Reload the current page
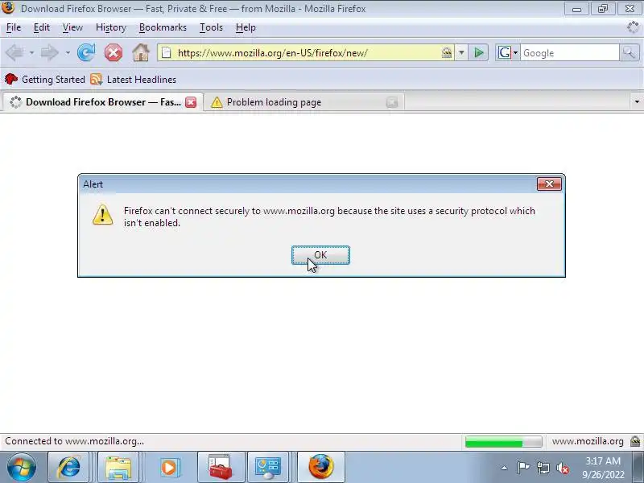The image size is (644, 483). (86, 52)
